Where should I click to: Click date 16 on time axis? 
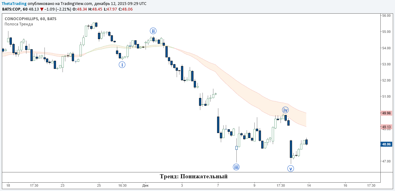[345, 185]
